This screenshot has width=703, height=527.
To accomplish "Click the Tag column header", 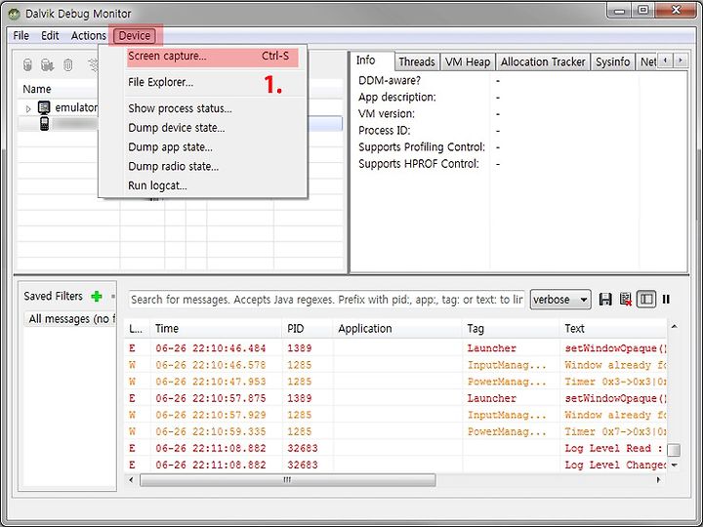I will click(x=511, y=329).
